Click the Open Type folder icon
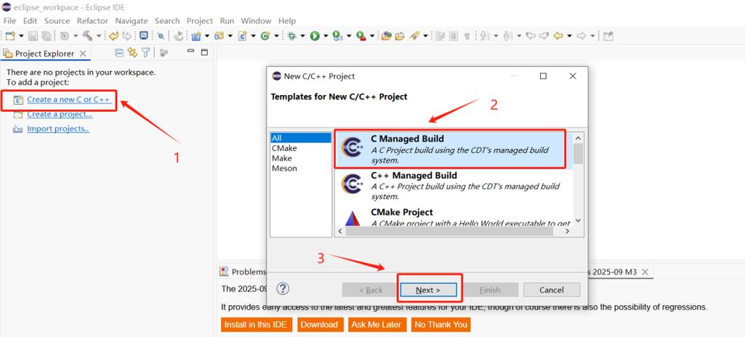Viewport: 745px width, 337px height. [x=386, y=36]
